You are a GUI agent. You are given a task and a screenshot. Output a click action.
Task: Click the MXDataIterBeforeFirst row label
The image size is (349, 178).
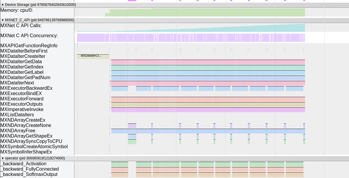[x=24, y=51]
